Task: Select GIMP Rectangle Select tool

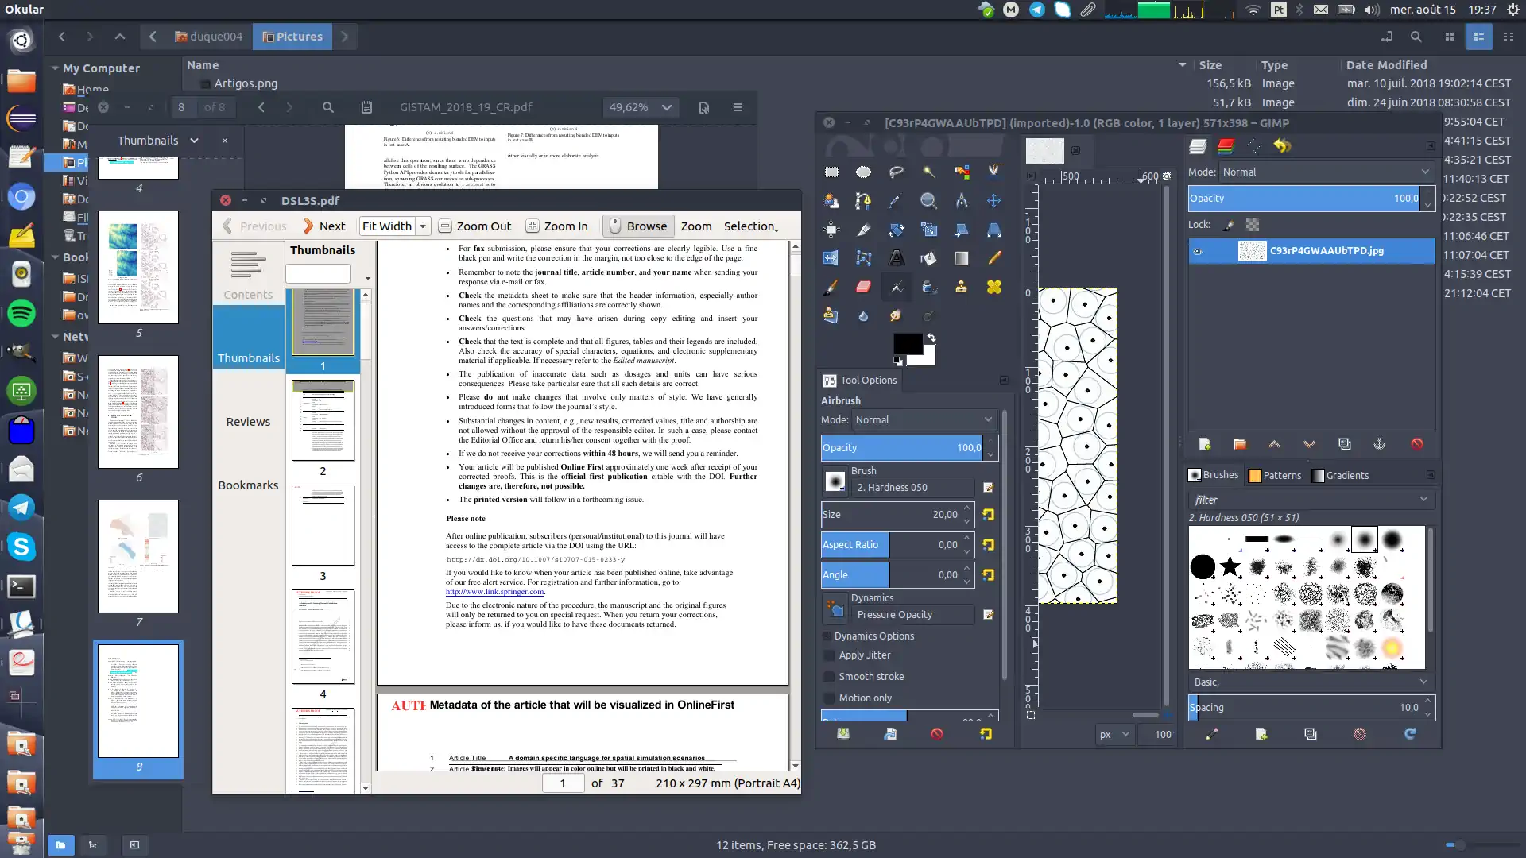Action: coord(831,172)
